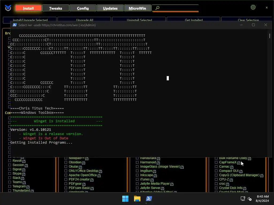274x205 pixels.
Task: Tick ImageGlass (Image Viewer) checkbox
Action: [137, 167]
